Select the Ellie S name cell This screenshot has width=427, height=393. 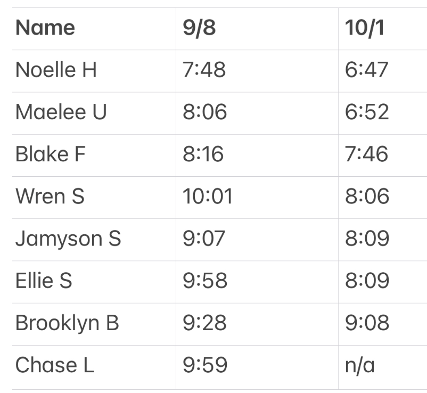(x=44, y=281)
